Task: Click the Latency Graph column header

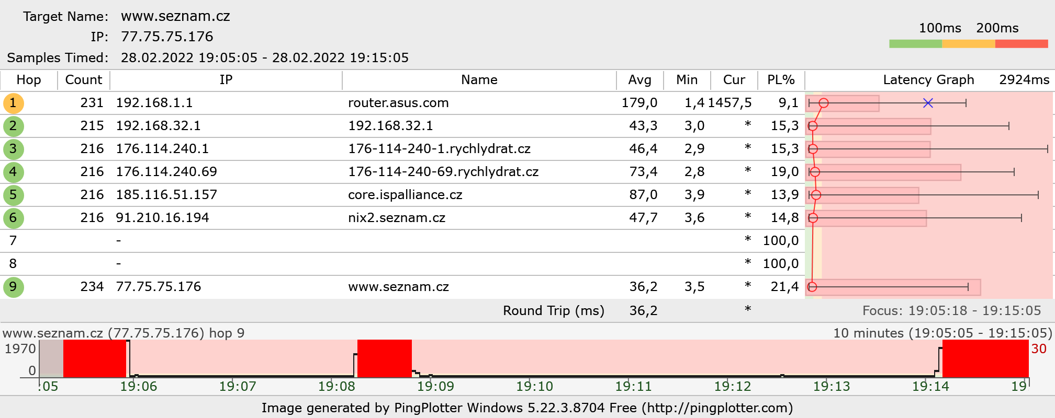Action: 928,80
